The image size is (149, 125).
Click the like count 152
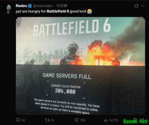(x=83, y=120)
